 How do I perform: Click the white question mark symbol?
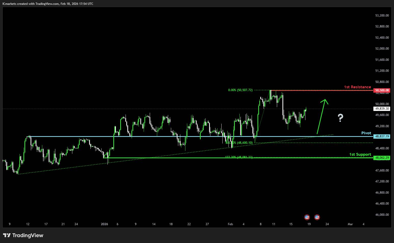pyautogui.click(x=340, y=118)
